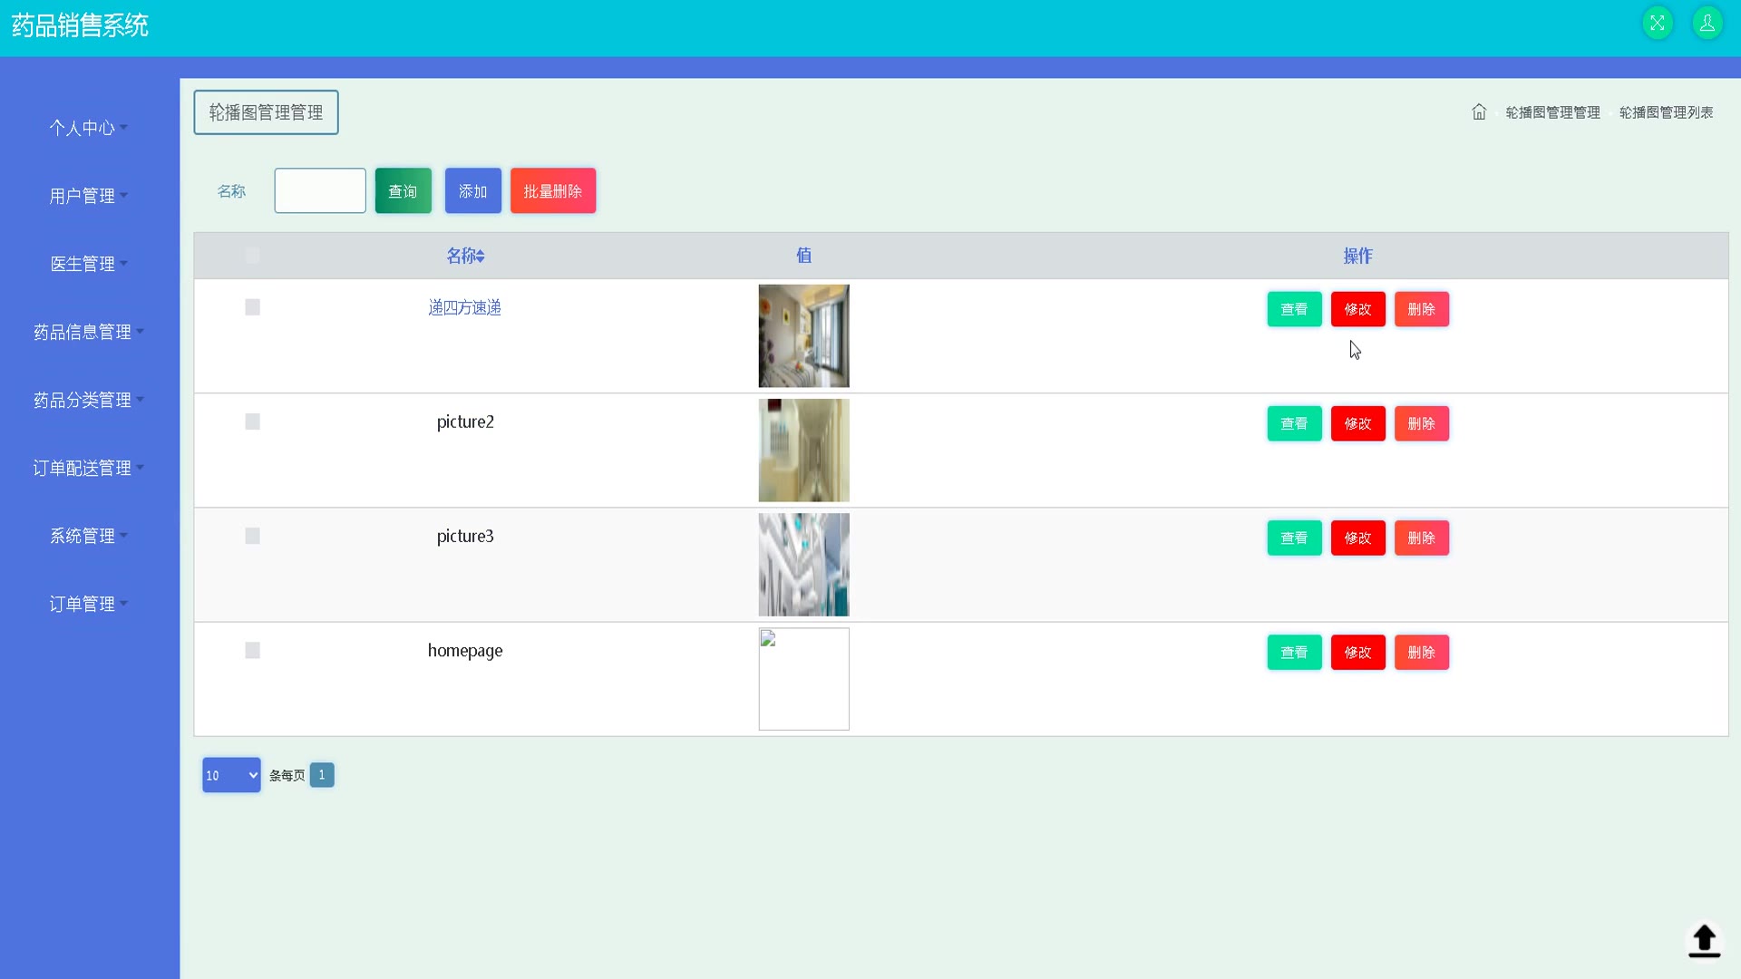Edit homepage row via 修改
The width and height of the screenshot is (1741, 979).
tap(1357, 652)
